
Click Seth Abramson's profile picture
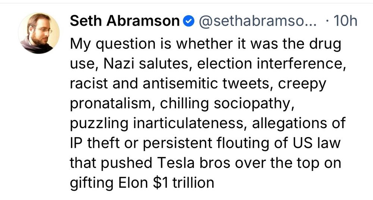pos(39,33)
